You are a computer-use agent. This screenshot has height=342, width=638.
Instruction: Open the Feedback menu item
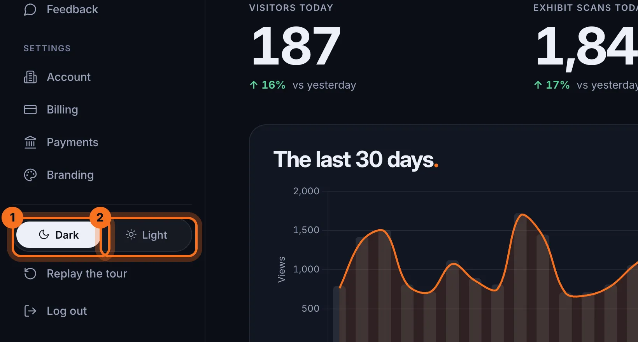61,9
